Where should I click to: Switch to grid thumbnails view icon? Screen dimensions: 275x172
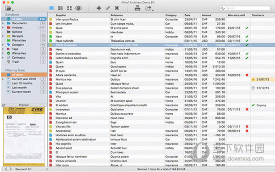point(69,8)
